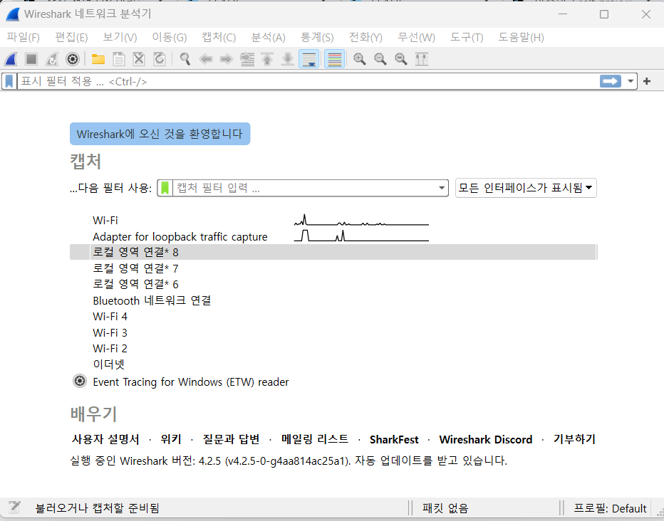The height and width of the screenshot is (521, 664).
Task: Select the 이더넷 interface
Action: 333,364
